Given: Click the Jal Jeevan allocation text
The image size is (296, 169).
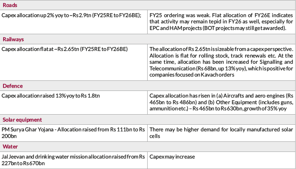Looking at the screenshot, I should pyautogui.click(x=73, y=156).
